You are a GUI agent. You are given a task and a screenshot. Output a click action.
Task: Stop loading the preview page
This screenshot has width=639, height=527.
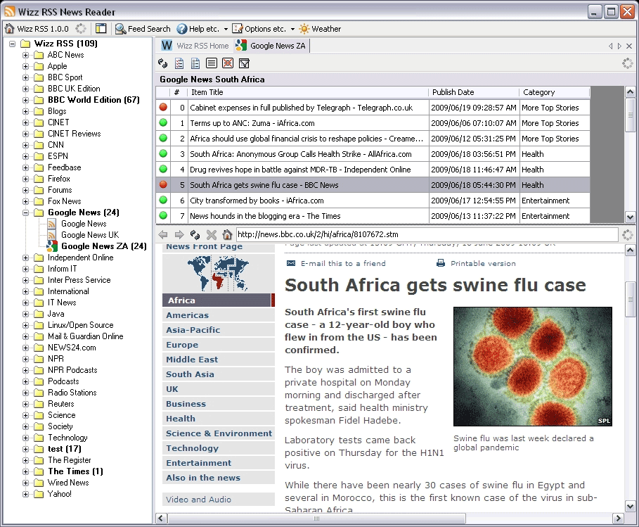pyautogui.click(x=212, y=234)
